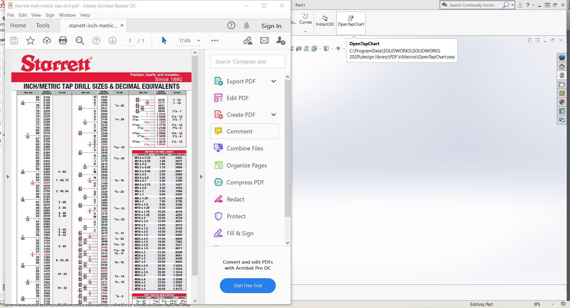Switch to the Tools tab

tap(43, 26)
